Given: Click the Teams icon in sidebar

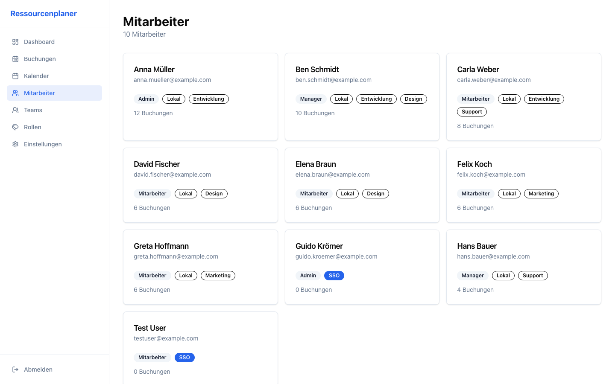Looking at the screenshot, I should (x=15, y=110).
